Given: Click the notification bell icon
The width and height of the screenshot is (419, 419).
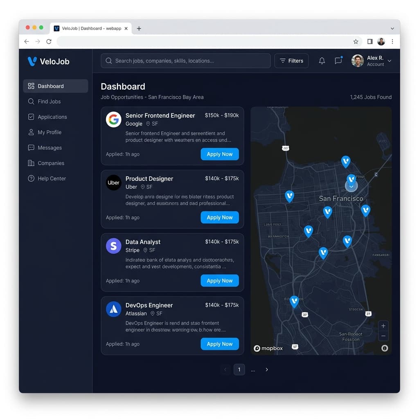Looking at the screenshot, I should tap(322, 61).
